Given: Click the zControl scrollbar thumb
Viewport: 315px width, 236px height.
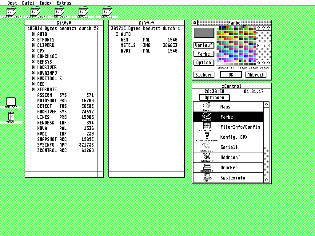Looking at the screenshot, I should pos(266,127).
